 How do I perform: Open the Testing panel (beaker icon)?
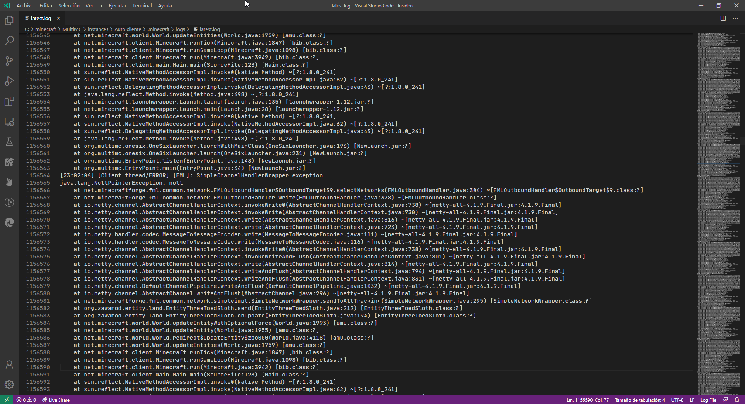click(x=9, y=142)
